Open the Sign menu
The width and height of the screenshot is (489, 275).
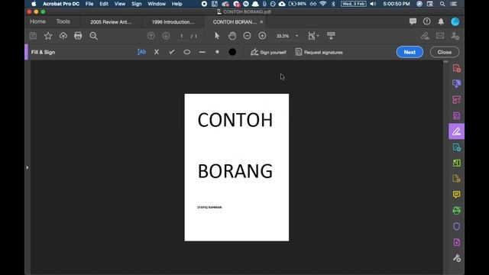tap(137, 4)
